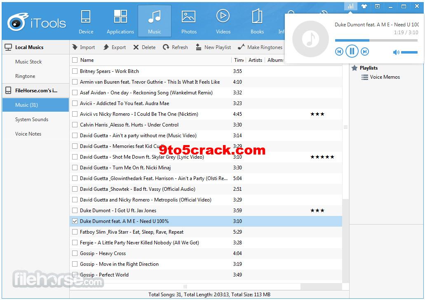Select the Calvin Harris - Under Control checkbox

pyautogui.click(x=75, y=125)
